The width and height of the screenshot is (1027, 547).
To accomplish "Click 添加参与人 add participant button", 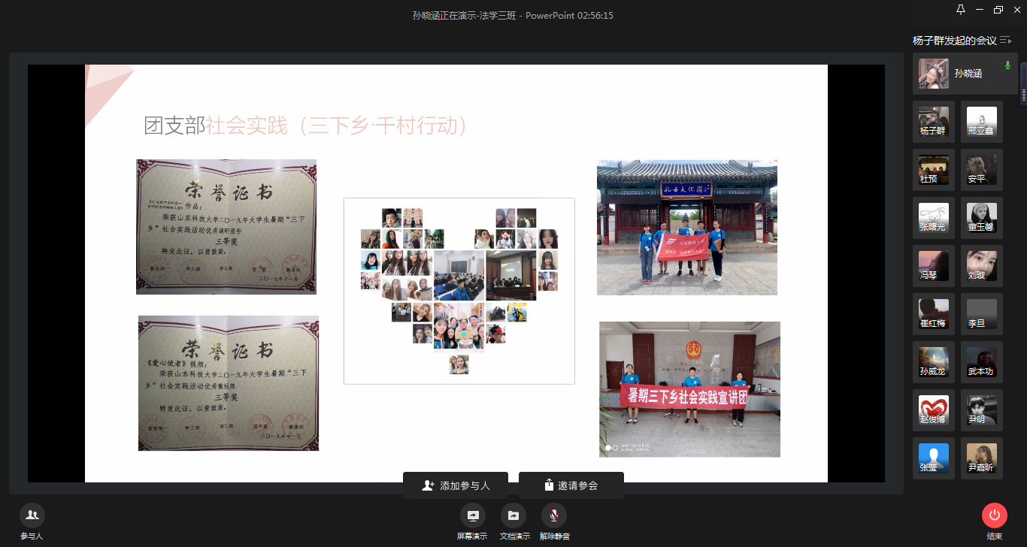I will 456,485.
